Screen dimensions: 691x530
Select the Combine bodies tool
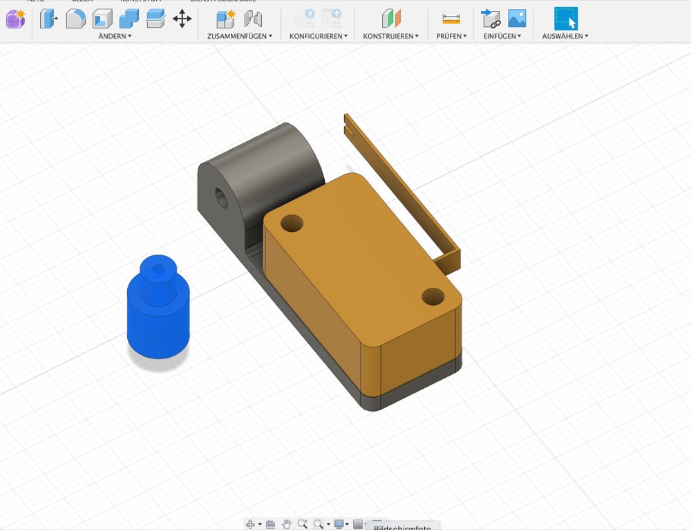(129, 19)
